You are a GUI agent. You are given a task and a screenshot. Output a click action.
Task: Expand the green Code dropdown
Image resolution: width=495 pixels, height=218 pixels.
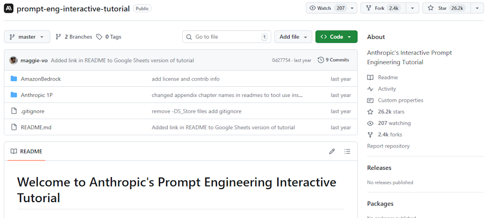tap(336, 37)
